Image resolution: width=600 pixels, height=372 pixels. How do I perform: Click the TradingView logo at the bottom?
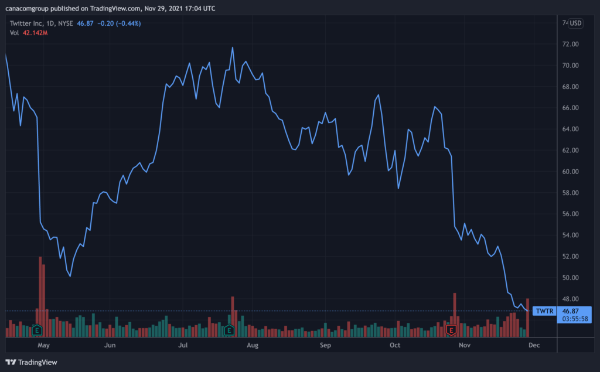32,362
